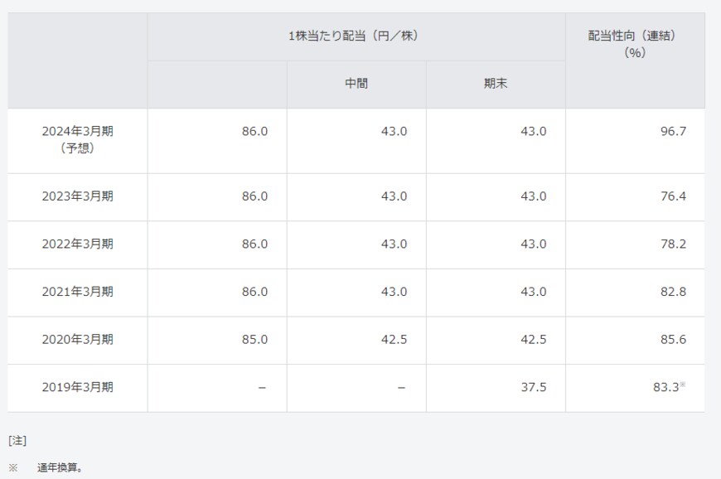Click the [注] notes label
Screen dimensions: 721x479
click(x=17, y=440)
